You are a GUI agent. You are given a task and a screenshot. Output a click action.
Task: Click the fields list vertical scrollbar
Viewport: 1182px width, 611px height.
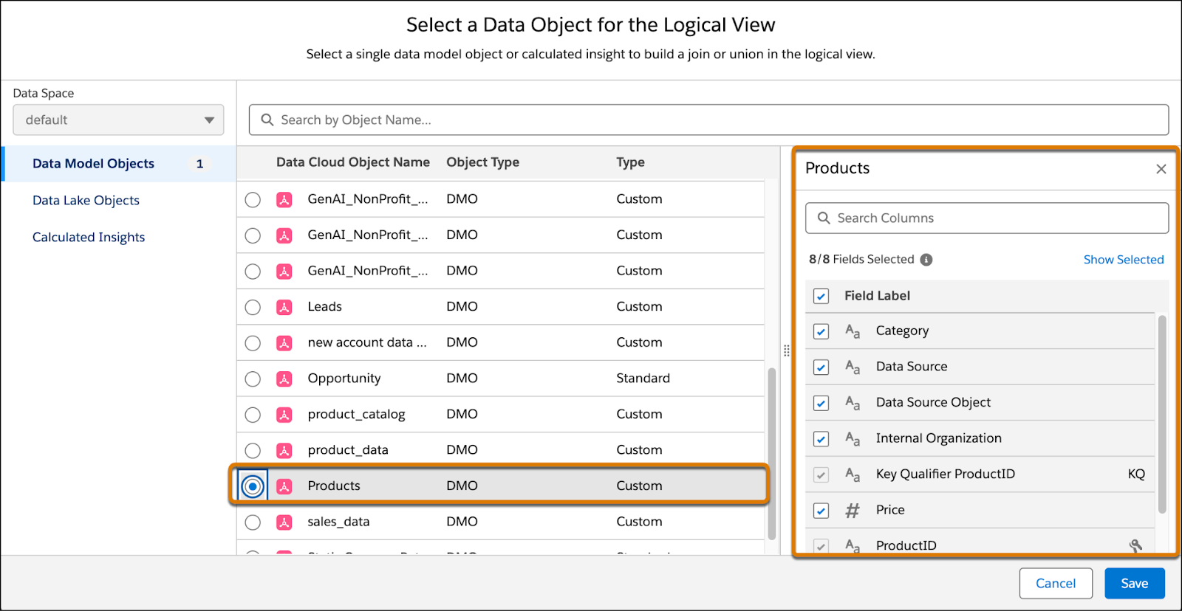pyautogui.click(x=1162, y=413)
